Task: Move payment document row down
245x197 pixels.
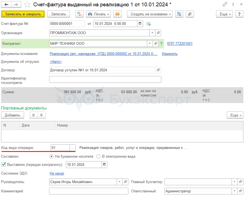Action: 41,115
